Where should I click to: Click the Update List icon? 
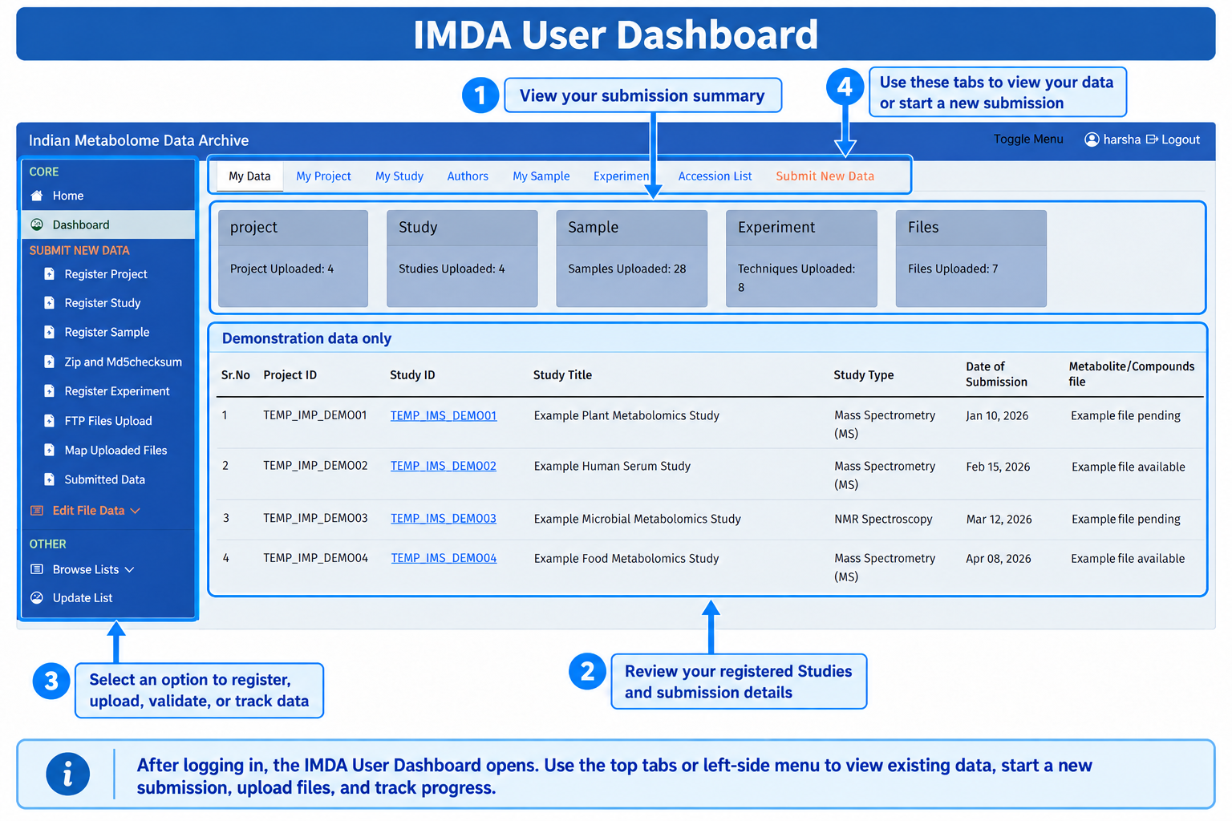tap(37, 597)
